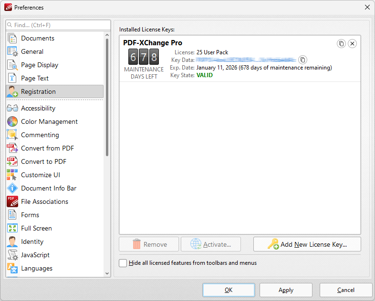This screenshot has width=375, height=301.
Task: Close the Preferences window
Action: coord(367,7)
